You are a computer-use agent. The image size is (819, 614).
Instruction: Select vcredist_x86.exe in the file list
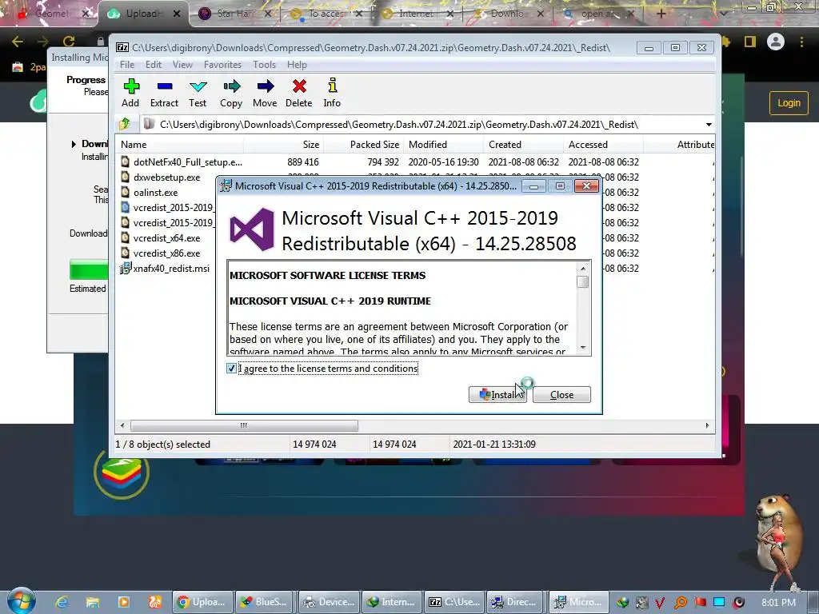coord(166,253)
